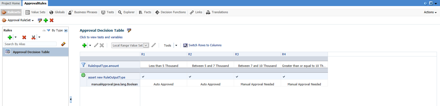Select the ApprovalRules tab
This screenshot has height=106, width=440.
pyautogui.click(x=35, y=3)
